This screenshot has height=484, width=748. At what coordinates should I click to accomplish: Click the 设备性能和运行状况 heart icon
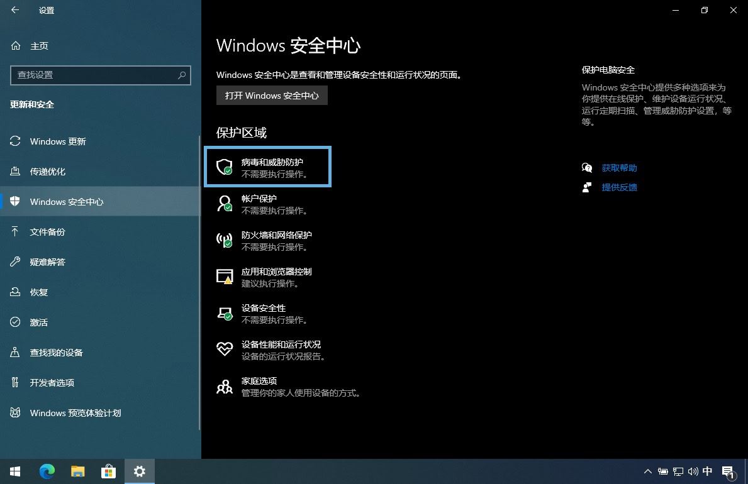pyautogui.click(x=224, y=349)
